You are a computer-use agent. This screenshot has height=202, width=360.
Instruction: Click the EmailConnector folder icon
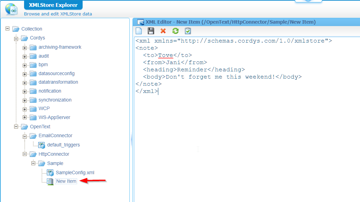point(33,136)
